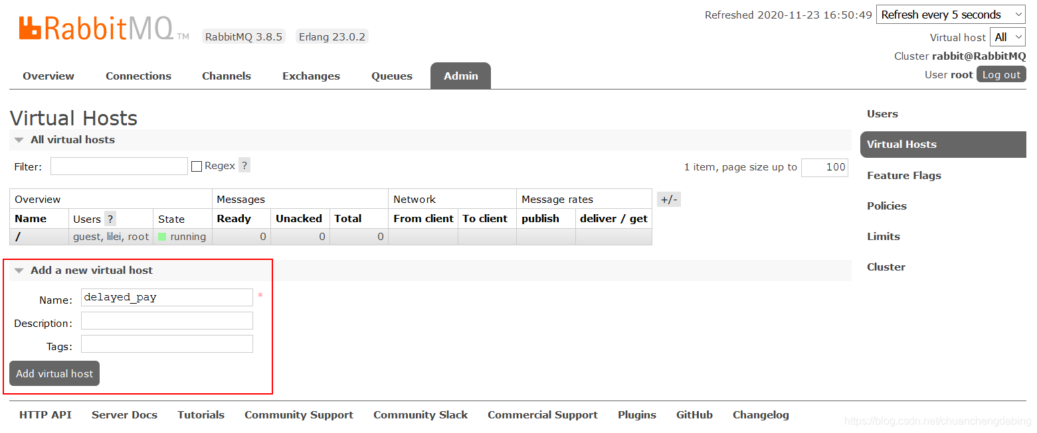1037x433 pixels.
Task: Open the HTTP API footer link
Action: (x=45, y=415)
